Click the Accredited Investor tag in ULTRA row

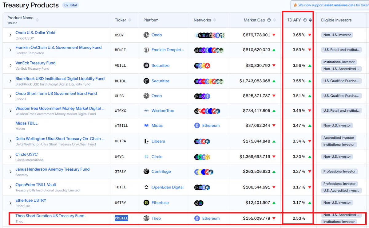(x=339, y=138)
